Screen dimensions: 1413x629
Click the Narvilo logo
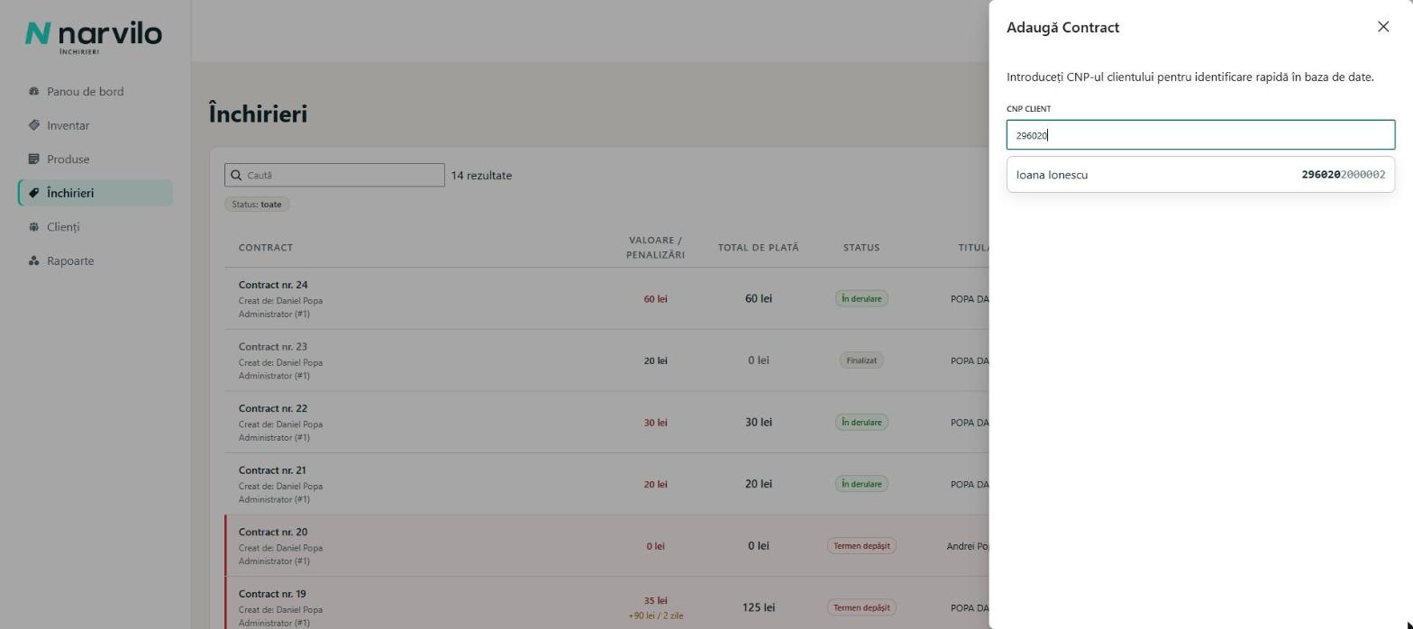point(94,36)
